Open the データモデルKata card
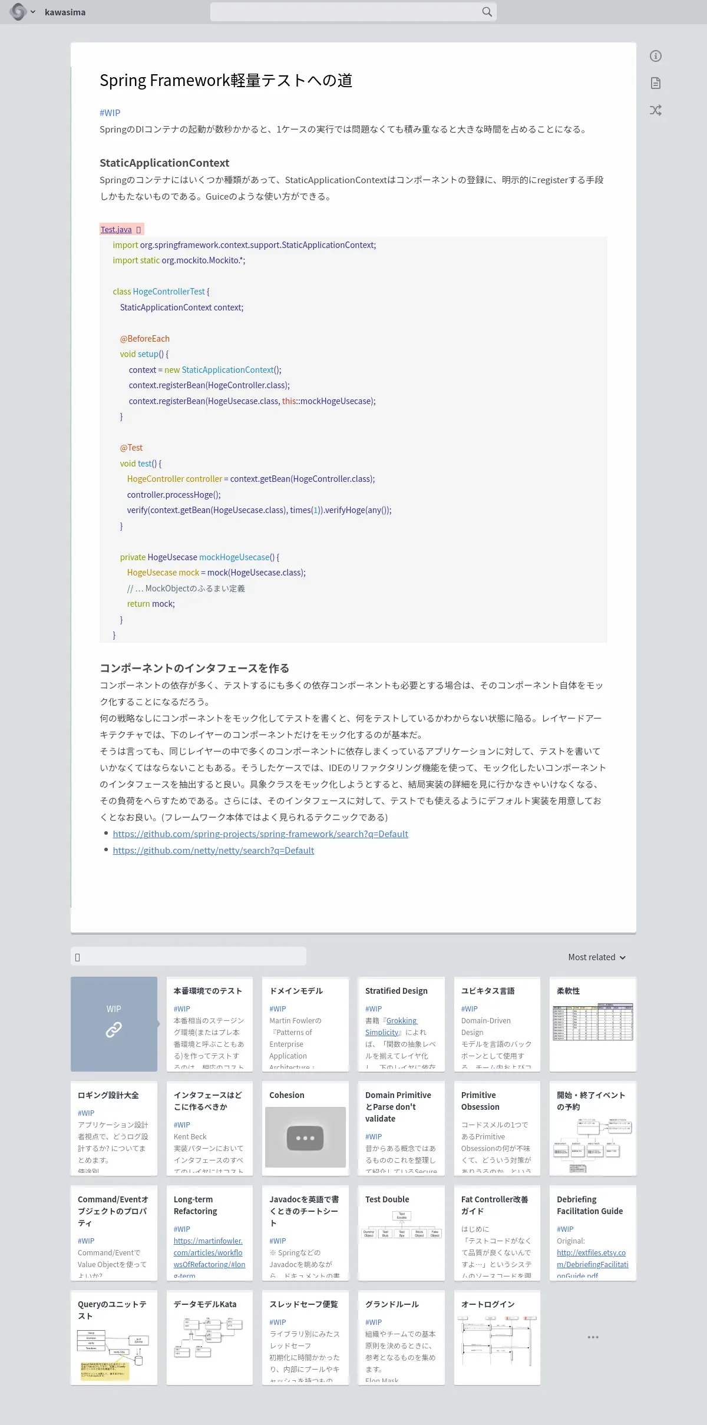This screenshot has width=707, height=1425. (209, 1337)
